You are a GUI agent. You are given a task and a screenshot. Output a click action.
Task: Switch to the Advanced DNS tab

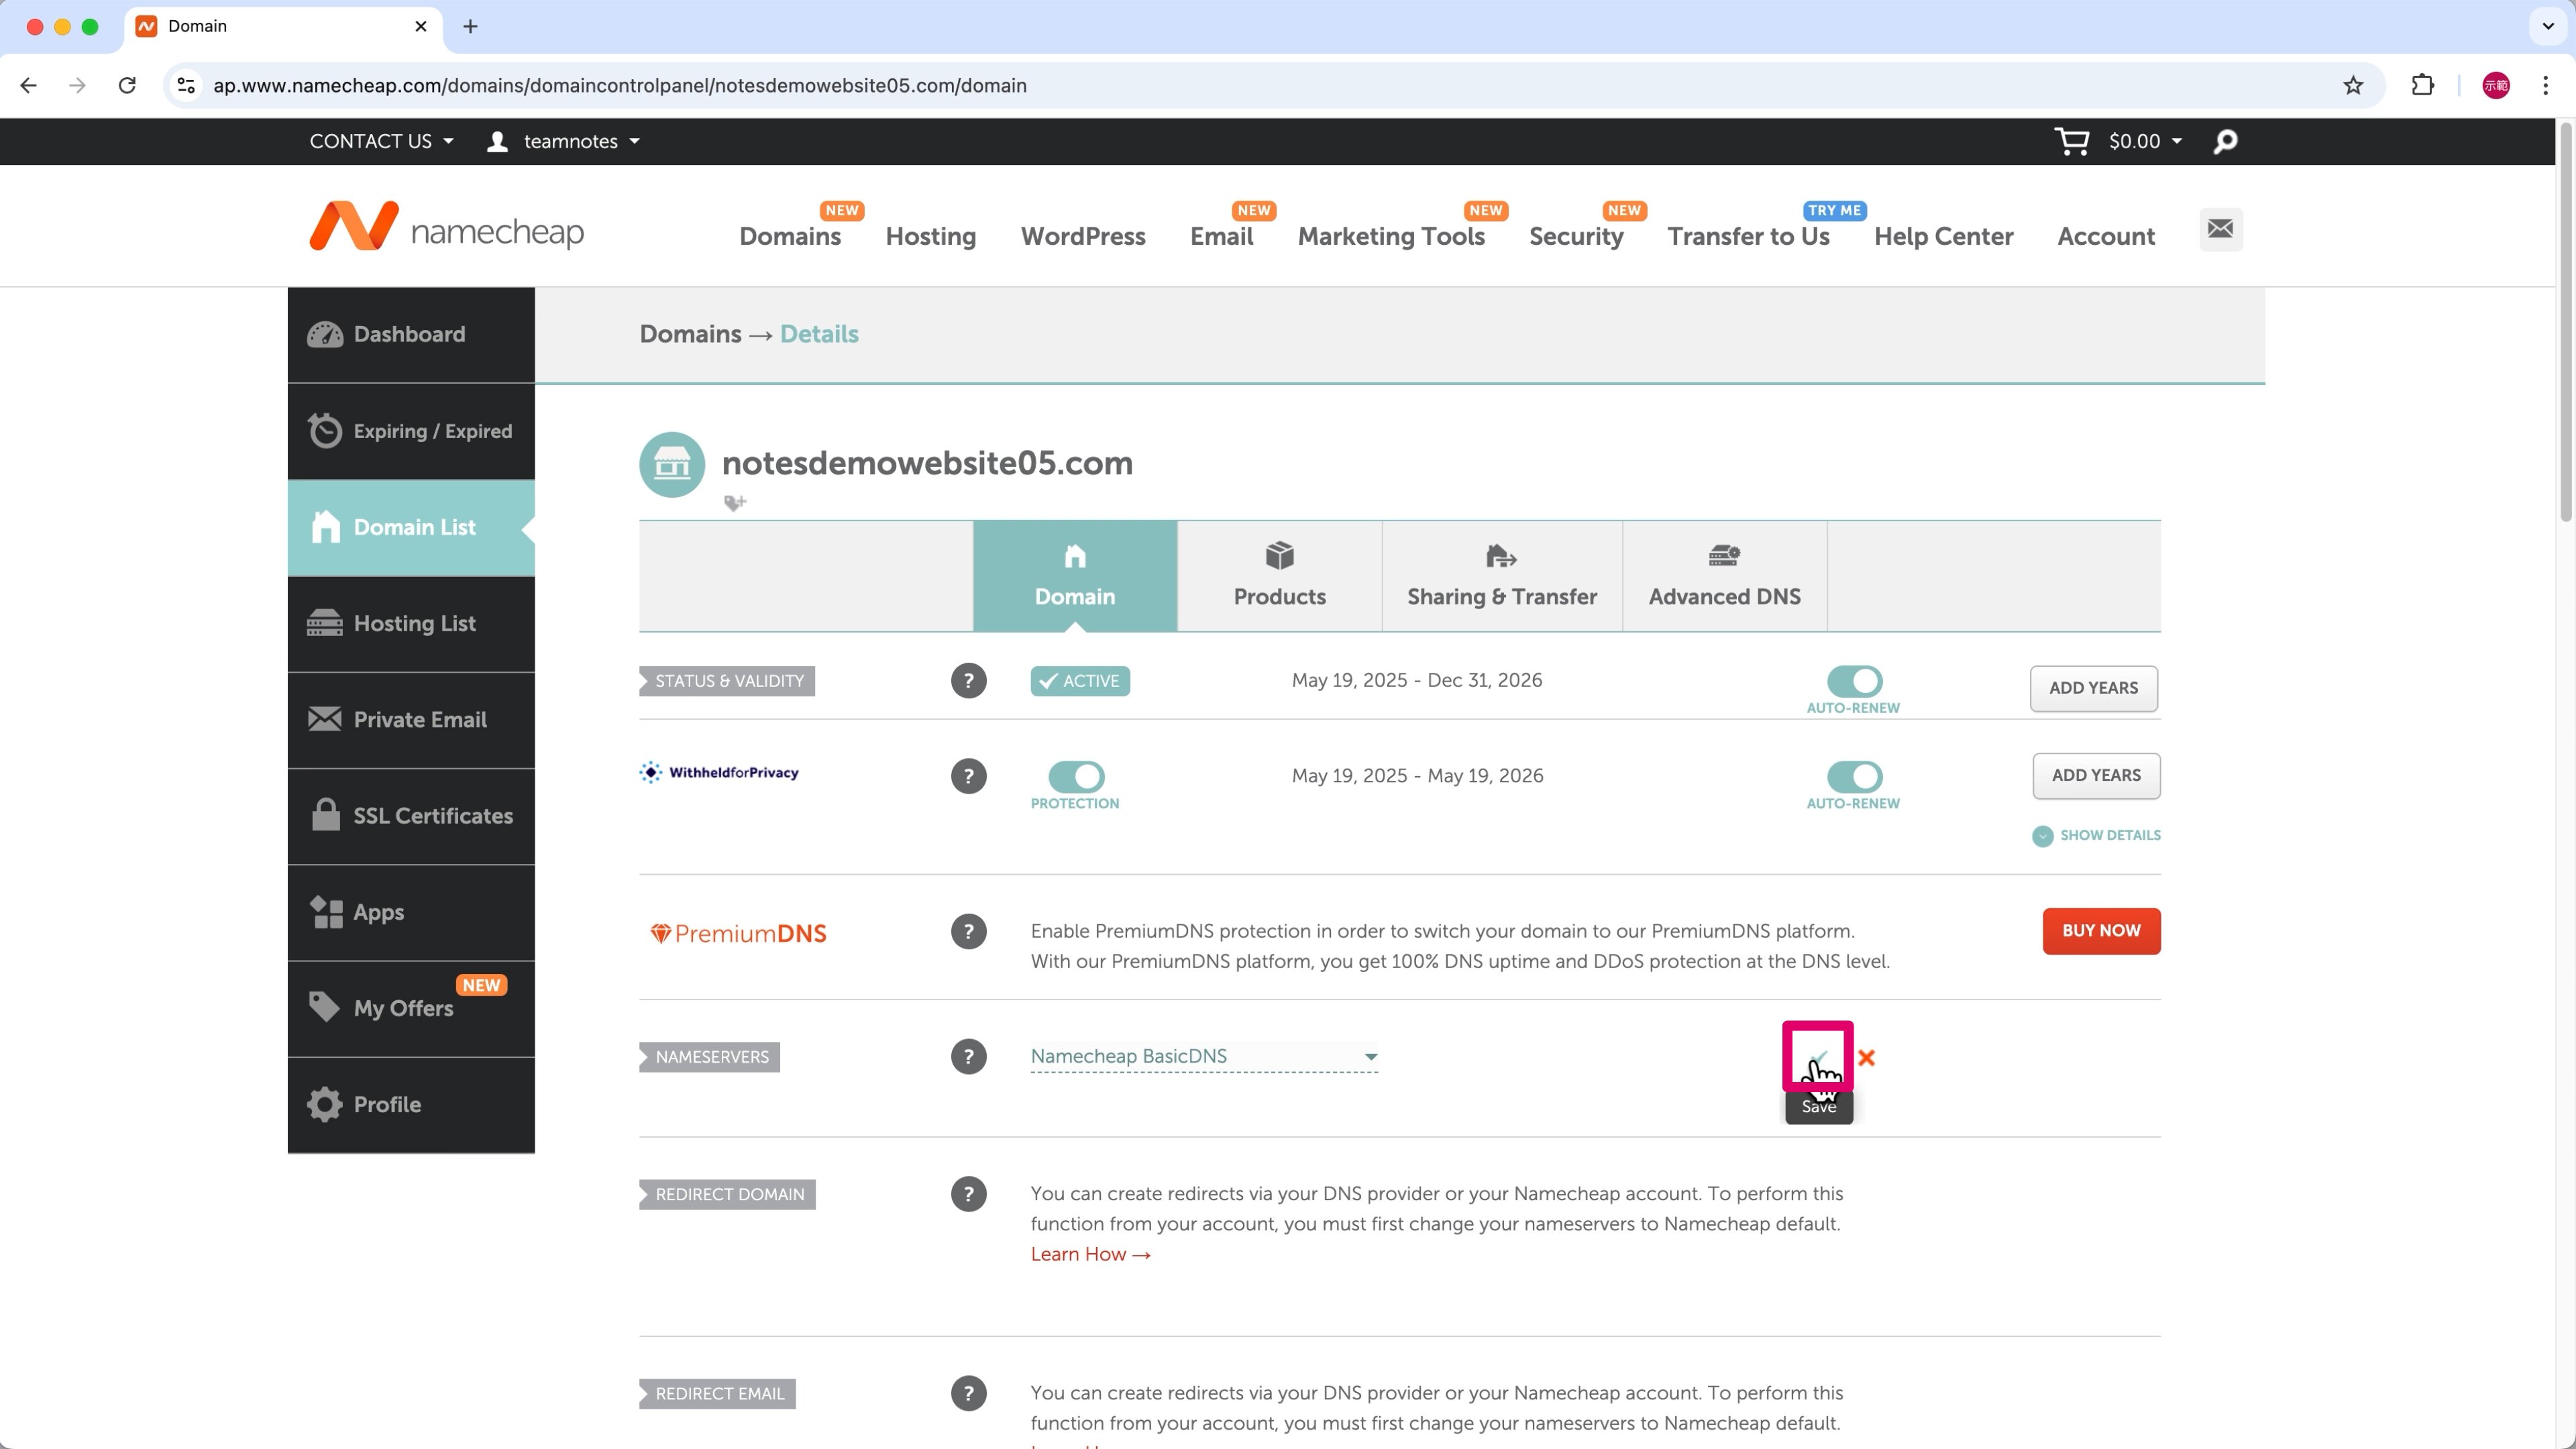[x=1724, y=576]
